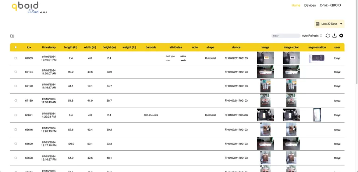Open the image thumbnail for row 67309
The width and height of the screenshot is (358, 172).
click(x=265, y=58)
